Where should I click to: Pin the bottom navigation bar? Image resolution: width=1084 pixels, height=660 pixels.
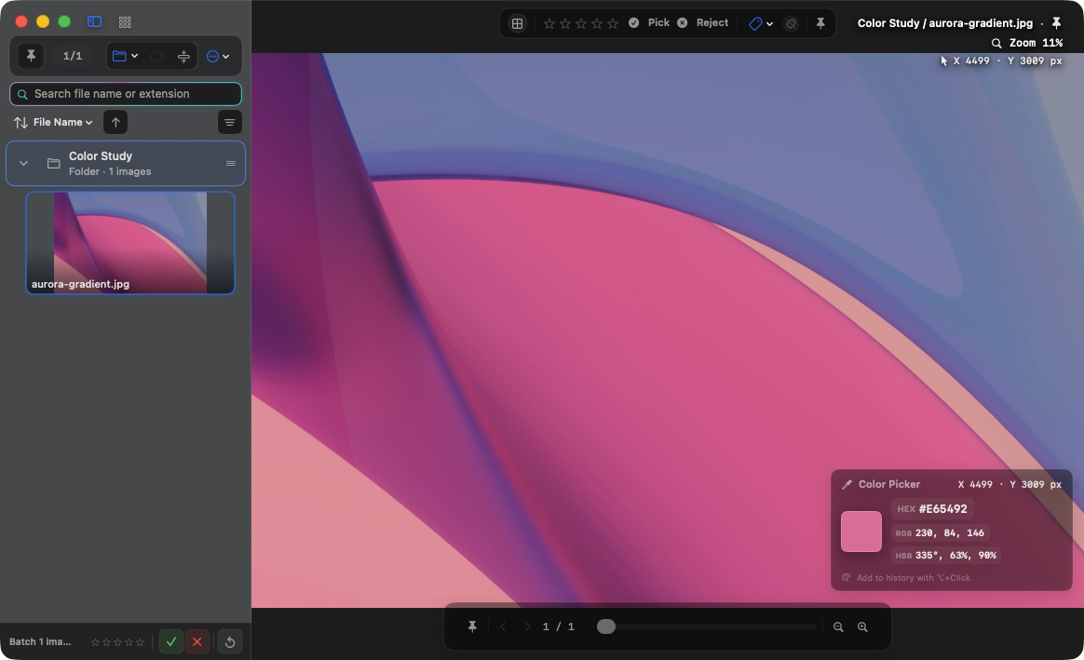pyautogui.click(x=472, y=626)
